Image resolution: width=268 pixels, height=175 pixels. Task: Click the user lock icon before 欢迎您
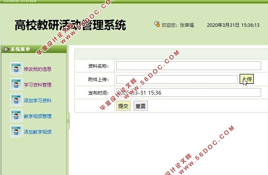pyautogui.click(x=157, y=25)
